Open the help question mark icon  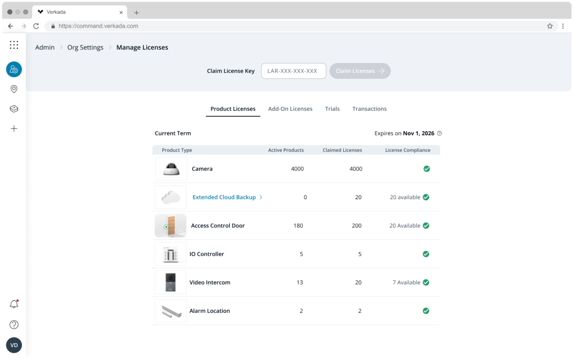14,325
